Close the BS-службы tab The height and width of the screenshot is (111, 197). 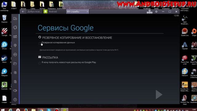tap(87, 12)
